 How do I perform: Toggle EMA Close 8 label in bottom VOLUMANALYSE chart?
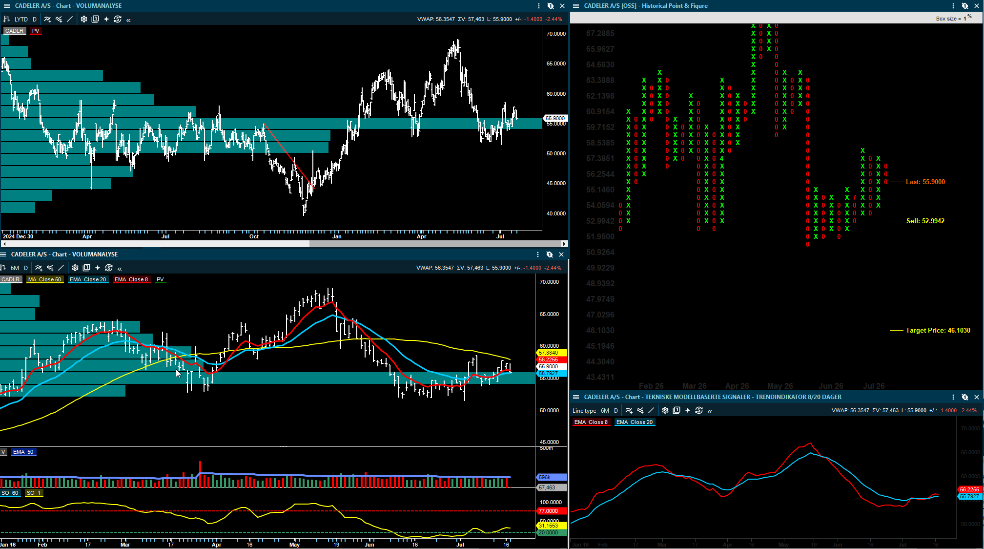131,279
